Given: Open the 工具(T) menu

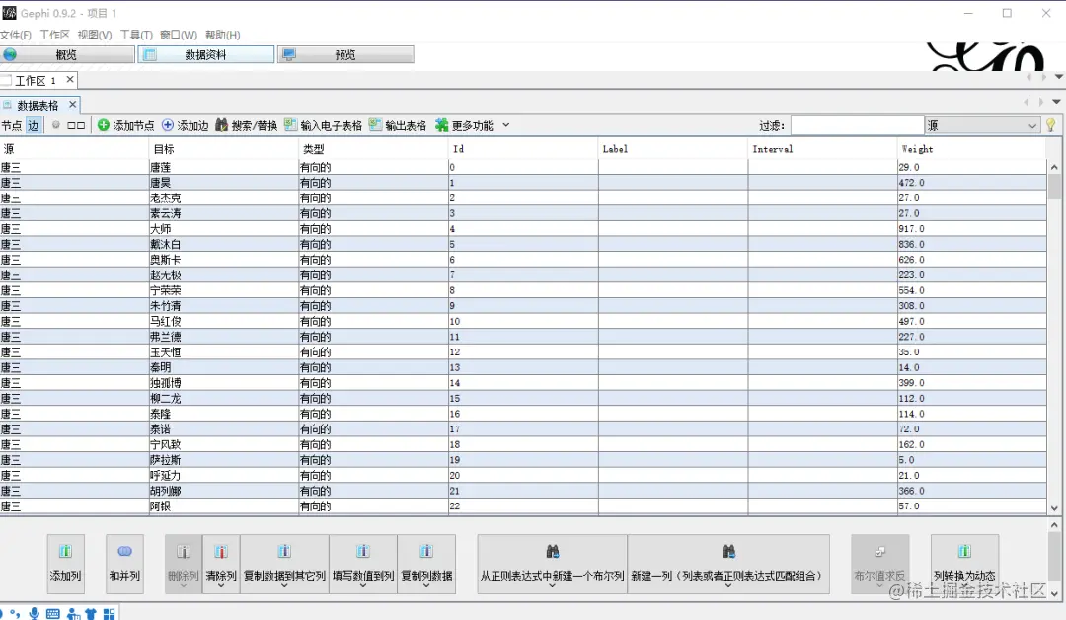Looking at the screenshot, I should [x=136, y=35].
